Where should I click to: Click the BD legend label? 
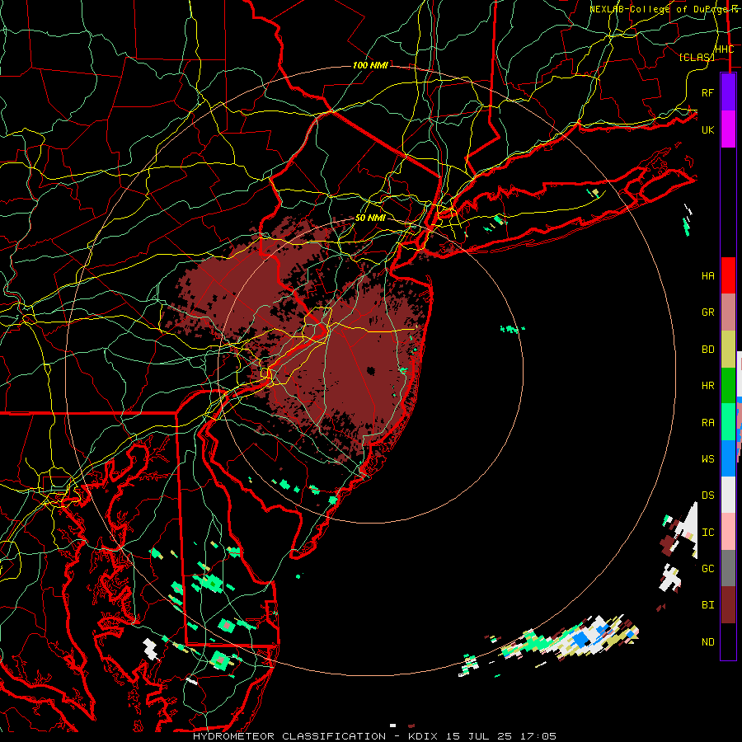click(707, 350)
